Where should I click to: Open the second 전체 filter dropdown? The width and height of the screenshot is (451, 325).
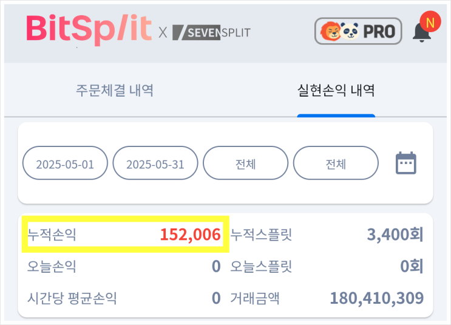[x=336, y=164]
